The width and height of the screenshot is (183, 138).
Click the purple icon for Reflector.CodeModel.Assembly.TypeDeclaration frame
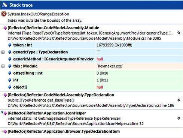[4, 95]
